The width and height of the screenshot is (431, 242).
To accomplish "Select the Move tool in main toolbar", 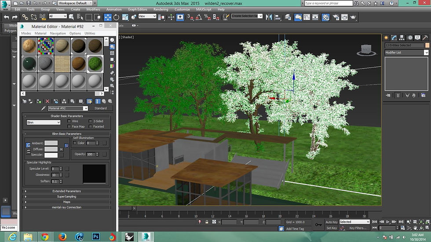I will coord(108,17).
